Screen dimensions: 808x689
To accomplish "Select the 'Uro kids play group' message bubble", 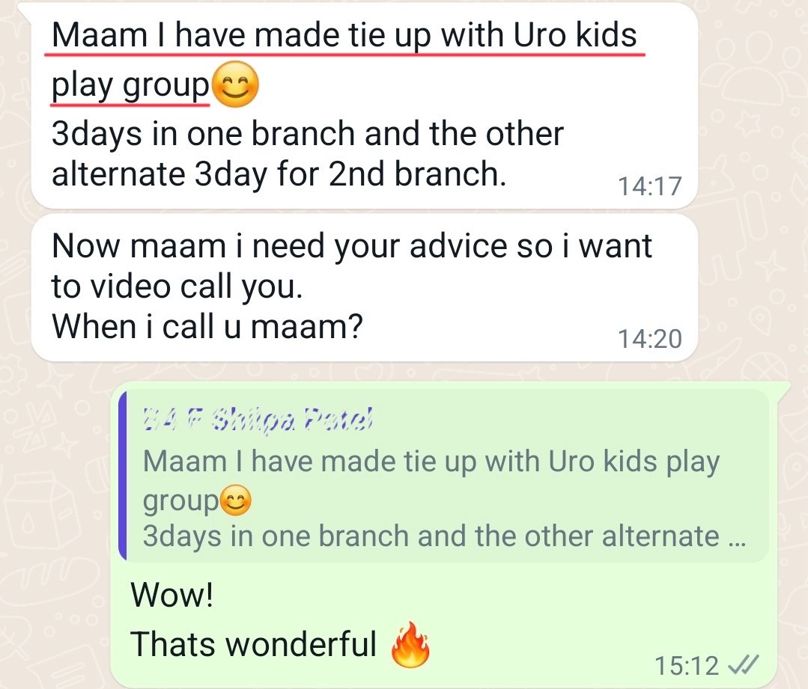I will coord(365,105).
